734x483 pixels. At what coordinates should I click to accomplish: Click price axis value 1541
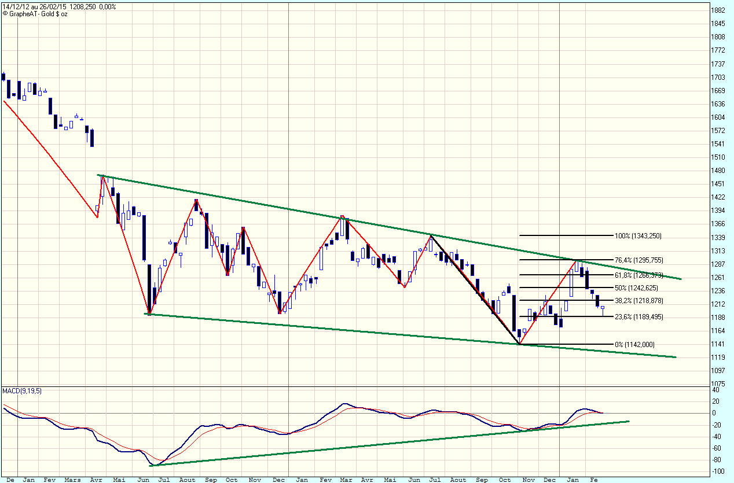point(718,144)
